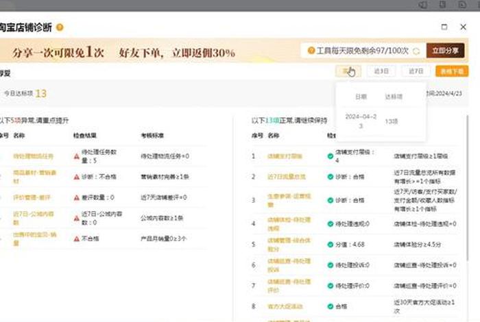
Task: Open the yellow name link of 待处理任务数量：5 row
Action: [34, 156]
